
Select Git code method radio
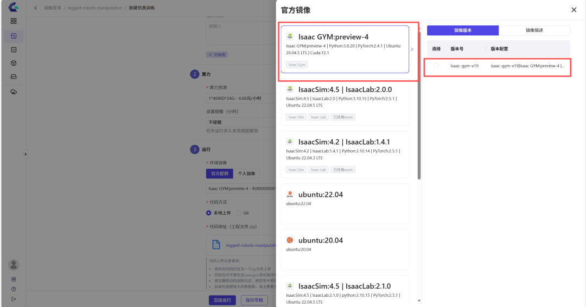[238, 213]
